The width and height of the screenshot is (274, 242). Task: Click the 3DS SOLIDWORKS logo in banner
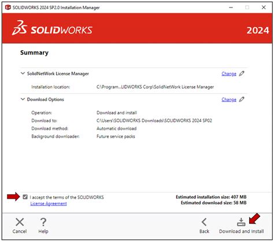pos(52,28)
